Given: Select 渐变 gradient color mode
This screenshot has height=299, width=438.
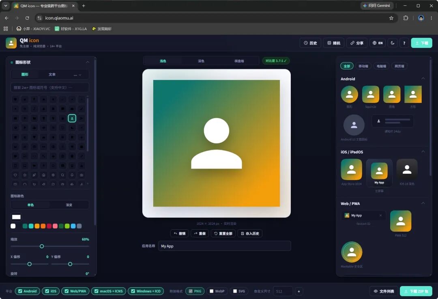Looking at the screenshot, I should [69, 205].
